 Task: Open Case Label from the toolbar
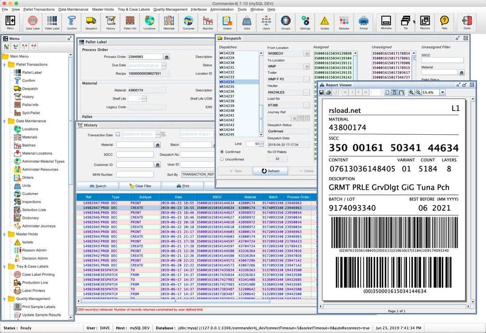pyautogui.click(x=33, y=22)
